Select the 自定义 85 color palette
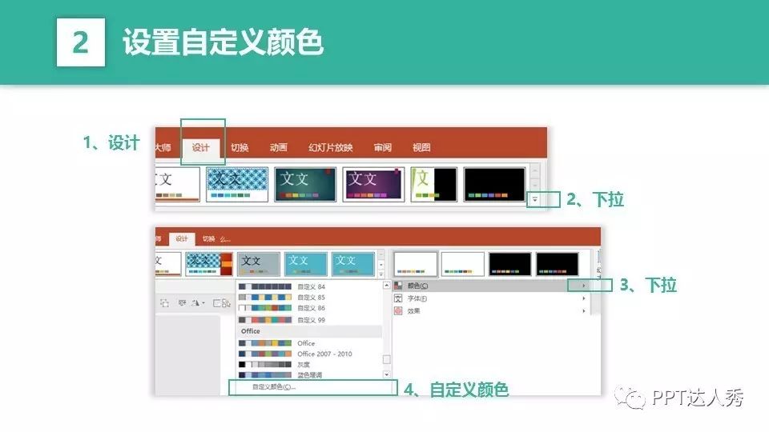The image size is (769, 432). coord(311,298)
